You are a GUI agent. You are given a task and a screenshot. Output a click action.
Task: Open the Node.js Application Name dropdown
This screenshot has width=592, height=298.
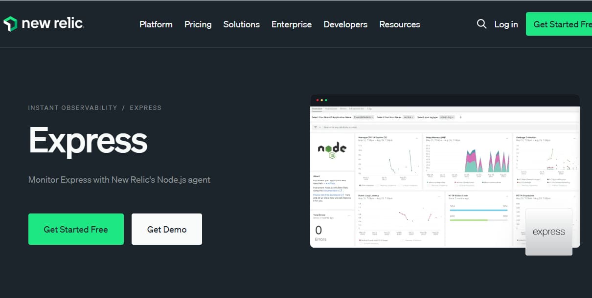pyautogui.click(x=364, y=117)
